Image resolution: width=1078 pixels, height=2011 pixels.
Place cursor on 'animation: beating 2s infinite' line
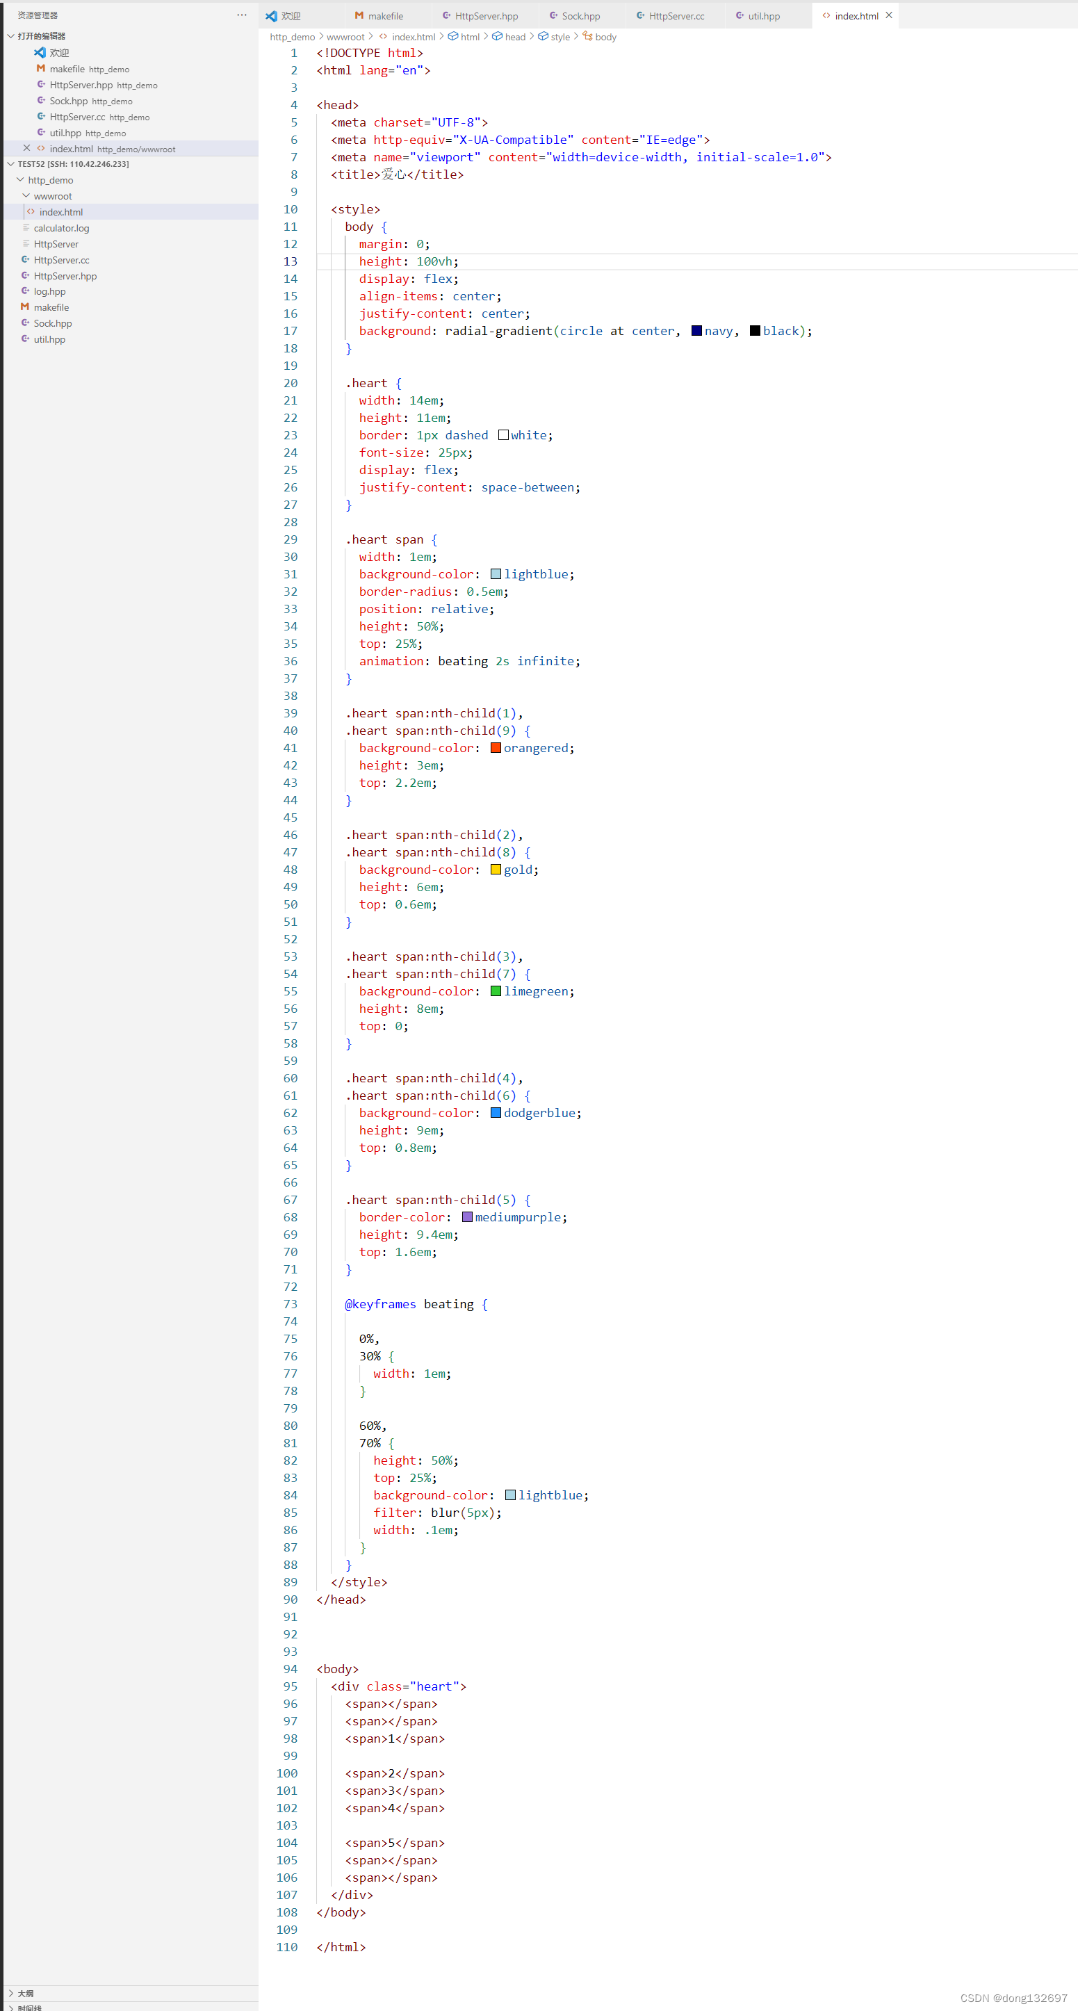pos(469,660)
